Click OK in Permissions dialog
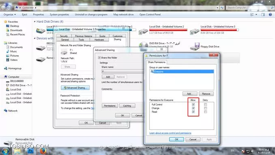 coord(176,139)
